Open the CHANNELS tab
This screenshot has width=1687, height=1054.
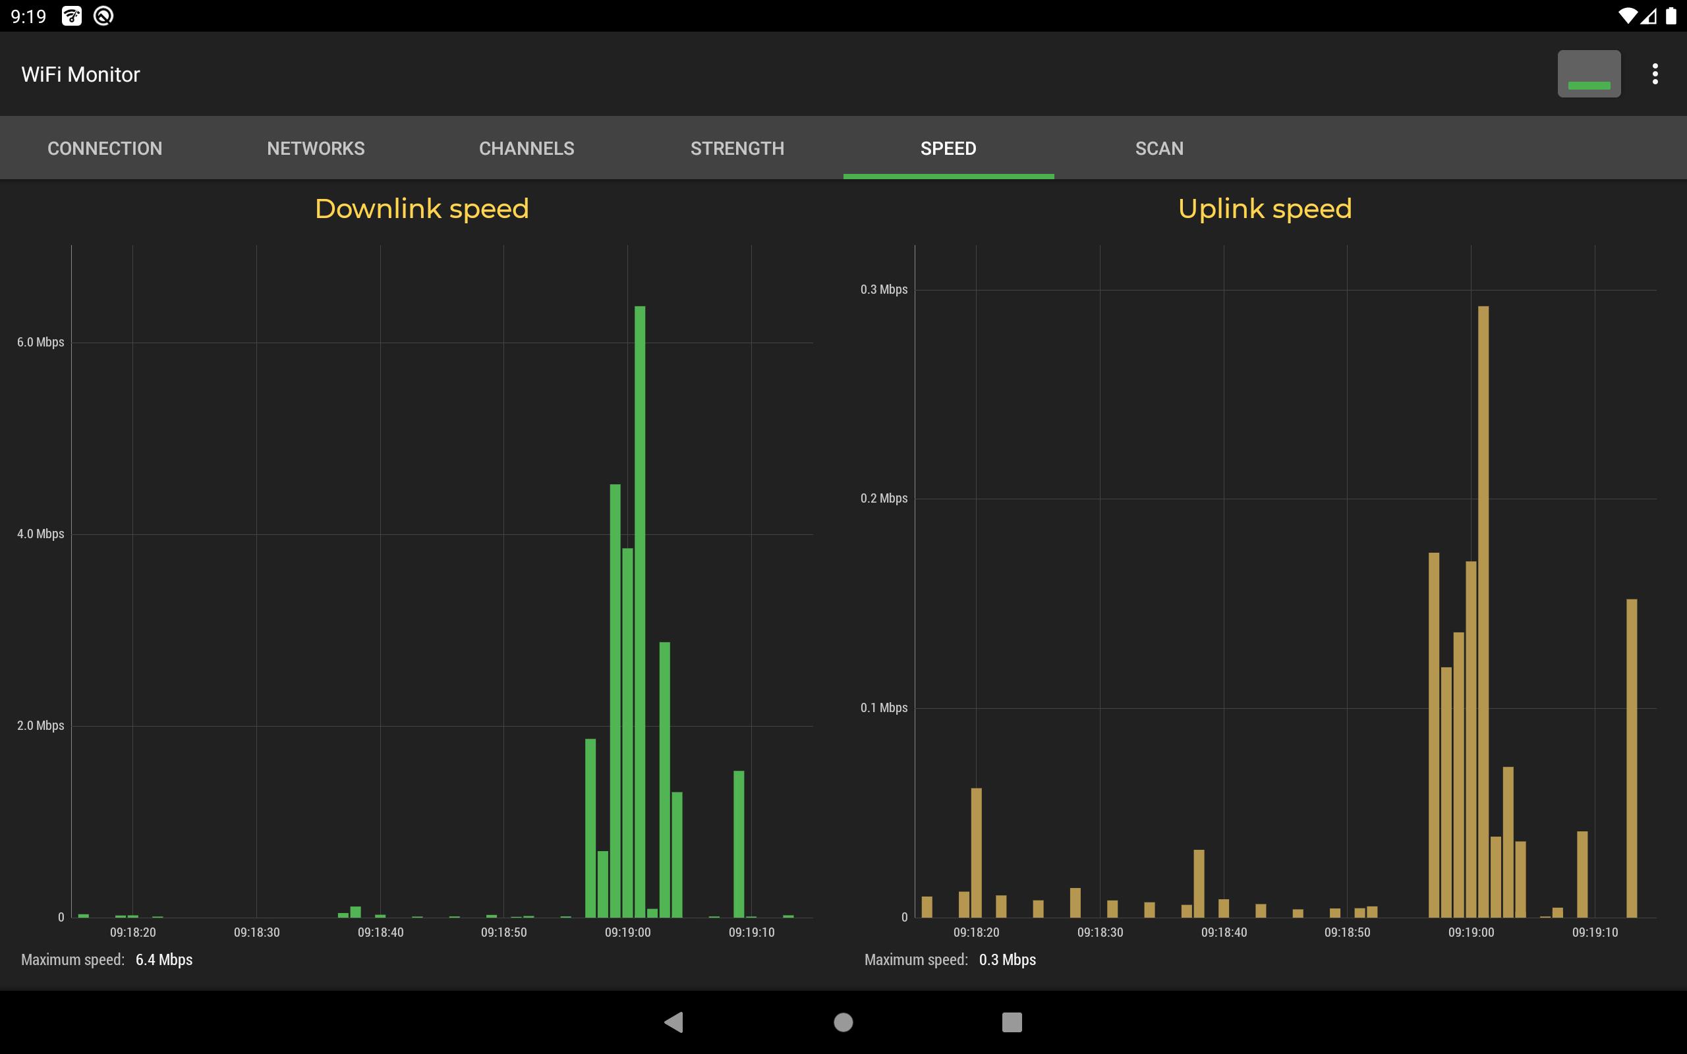[x=527, y=148]
